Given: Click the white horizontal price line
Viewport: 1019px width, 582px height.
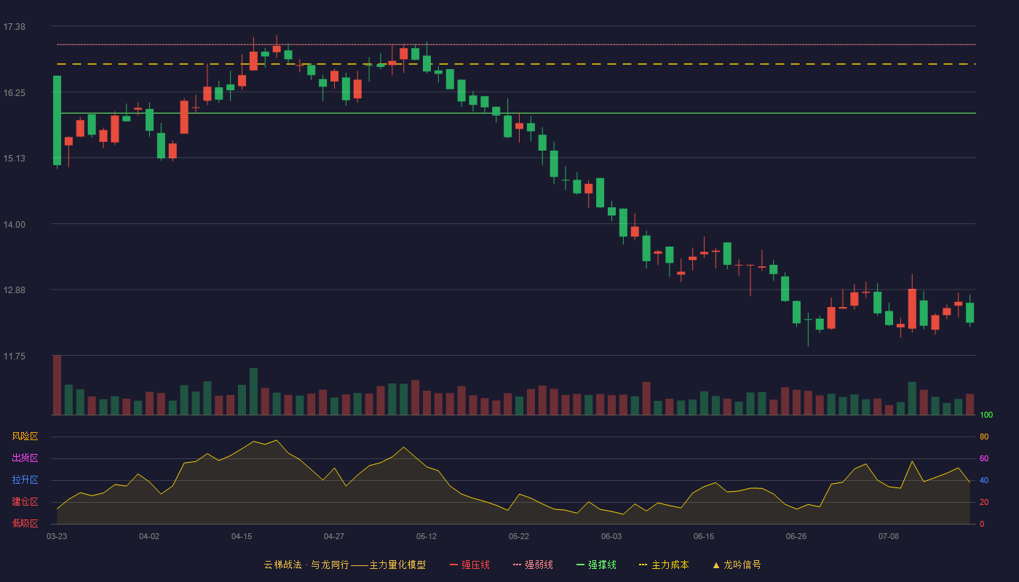Looking at the screenshot, I should click(x=516, y=113).
